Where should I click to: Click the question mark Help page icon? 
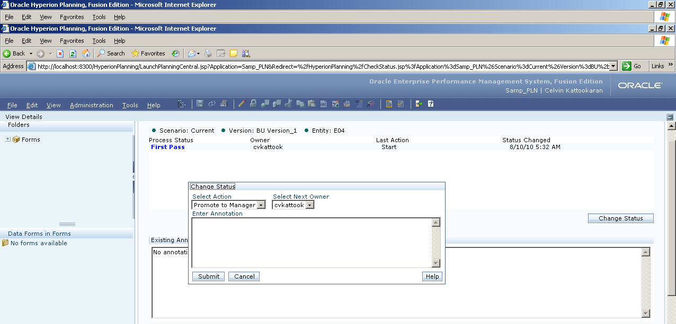click(x=431, y=104)
